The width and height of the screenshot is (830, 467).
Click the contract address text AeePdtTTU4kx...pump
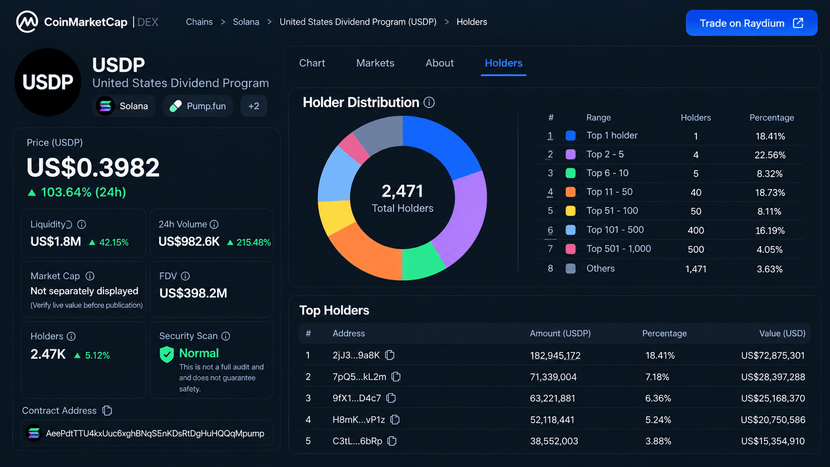[155, 433]
